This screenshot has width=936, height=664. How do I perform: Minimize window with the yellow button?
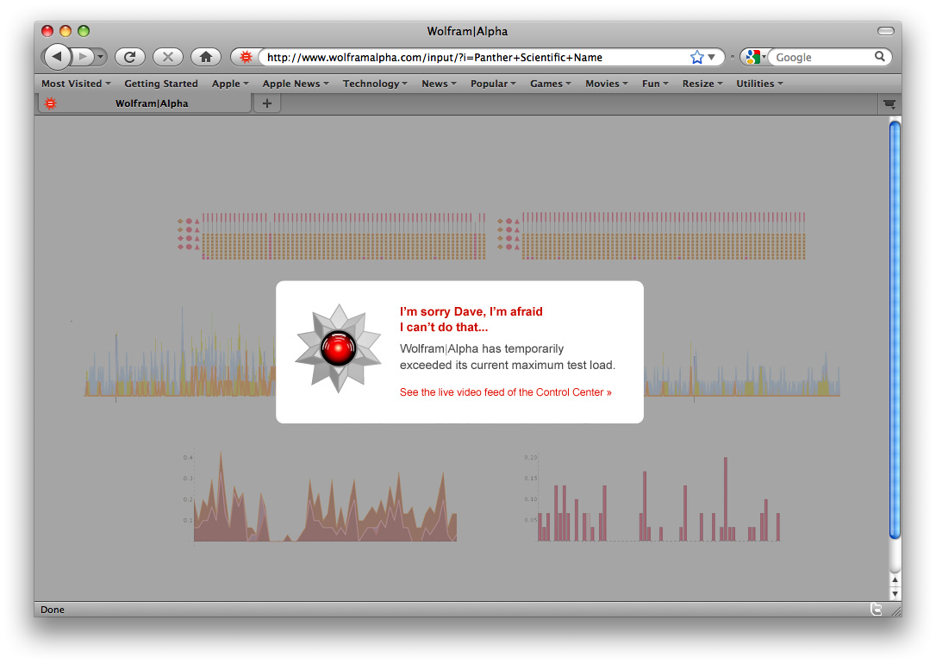pos(66,31)
